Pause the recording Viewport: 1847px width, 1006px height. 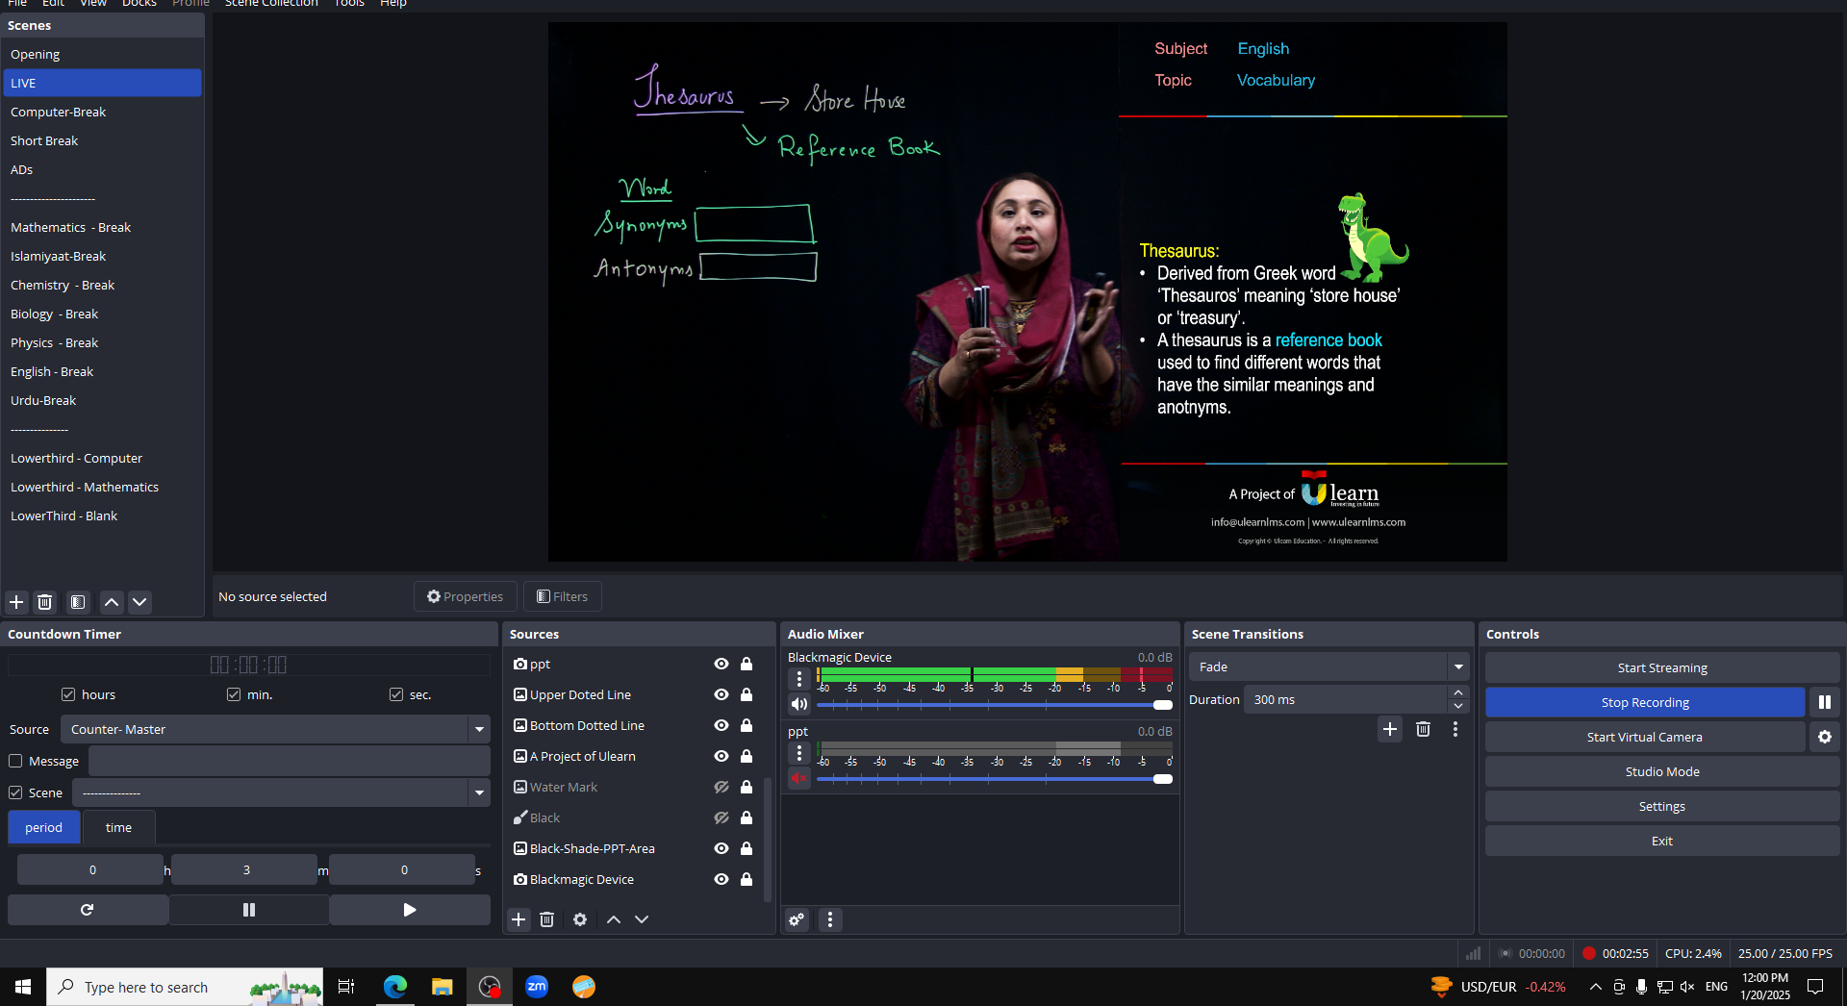tap(1825, 702)
